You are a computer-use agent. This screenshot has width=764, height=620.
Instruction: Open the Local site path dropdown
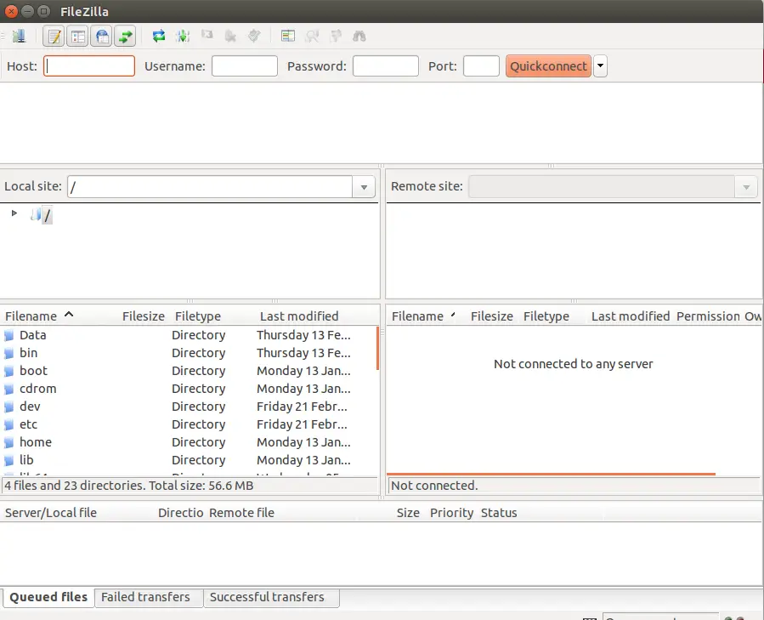364,187
